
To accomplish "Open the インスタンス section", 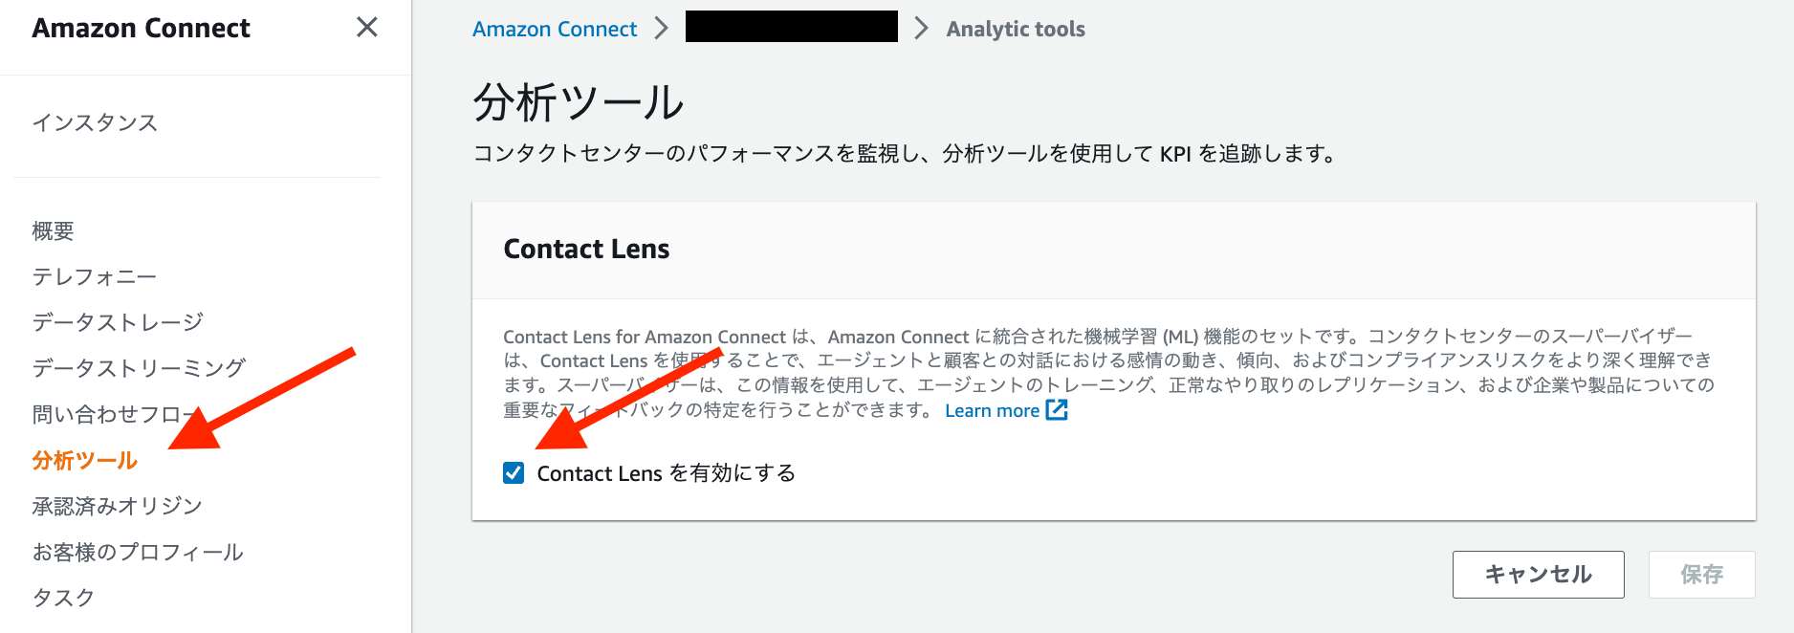I will [x=95, y=122].
